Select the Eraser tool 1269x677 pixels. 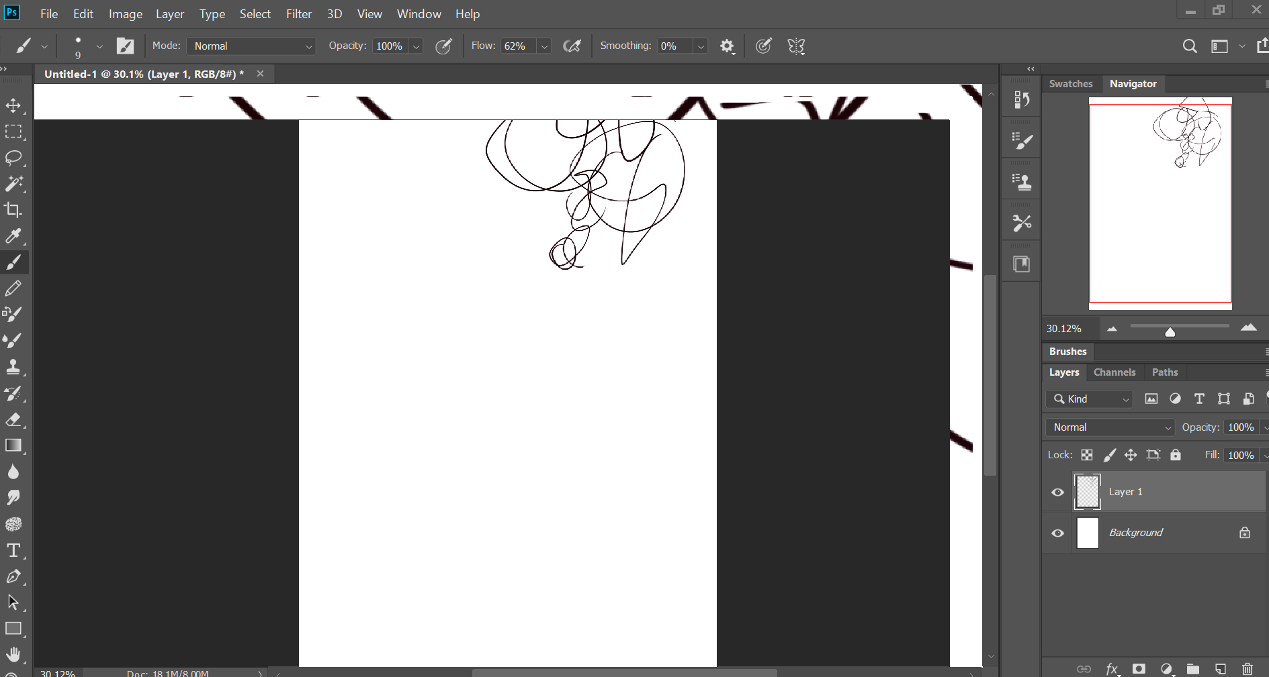pyautogui.click(x=13, y=420)
